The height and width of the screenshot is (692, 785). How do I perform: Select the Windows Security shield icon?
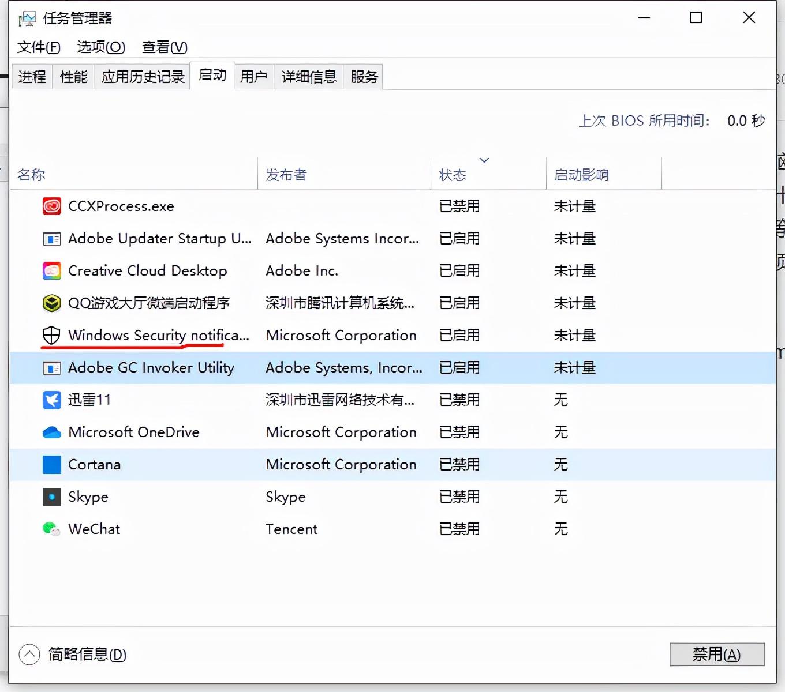52,335
